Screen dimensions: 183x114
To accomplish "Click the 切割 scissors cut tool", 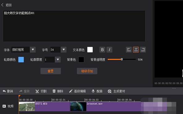I will coord(41,91).
